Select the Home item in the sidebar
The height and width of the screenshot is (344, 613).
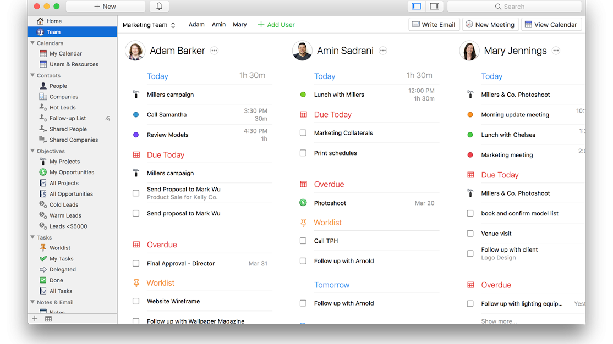pyautogui.click(x=54, y=21)
